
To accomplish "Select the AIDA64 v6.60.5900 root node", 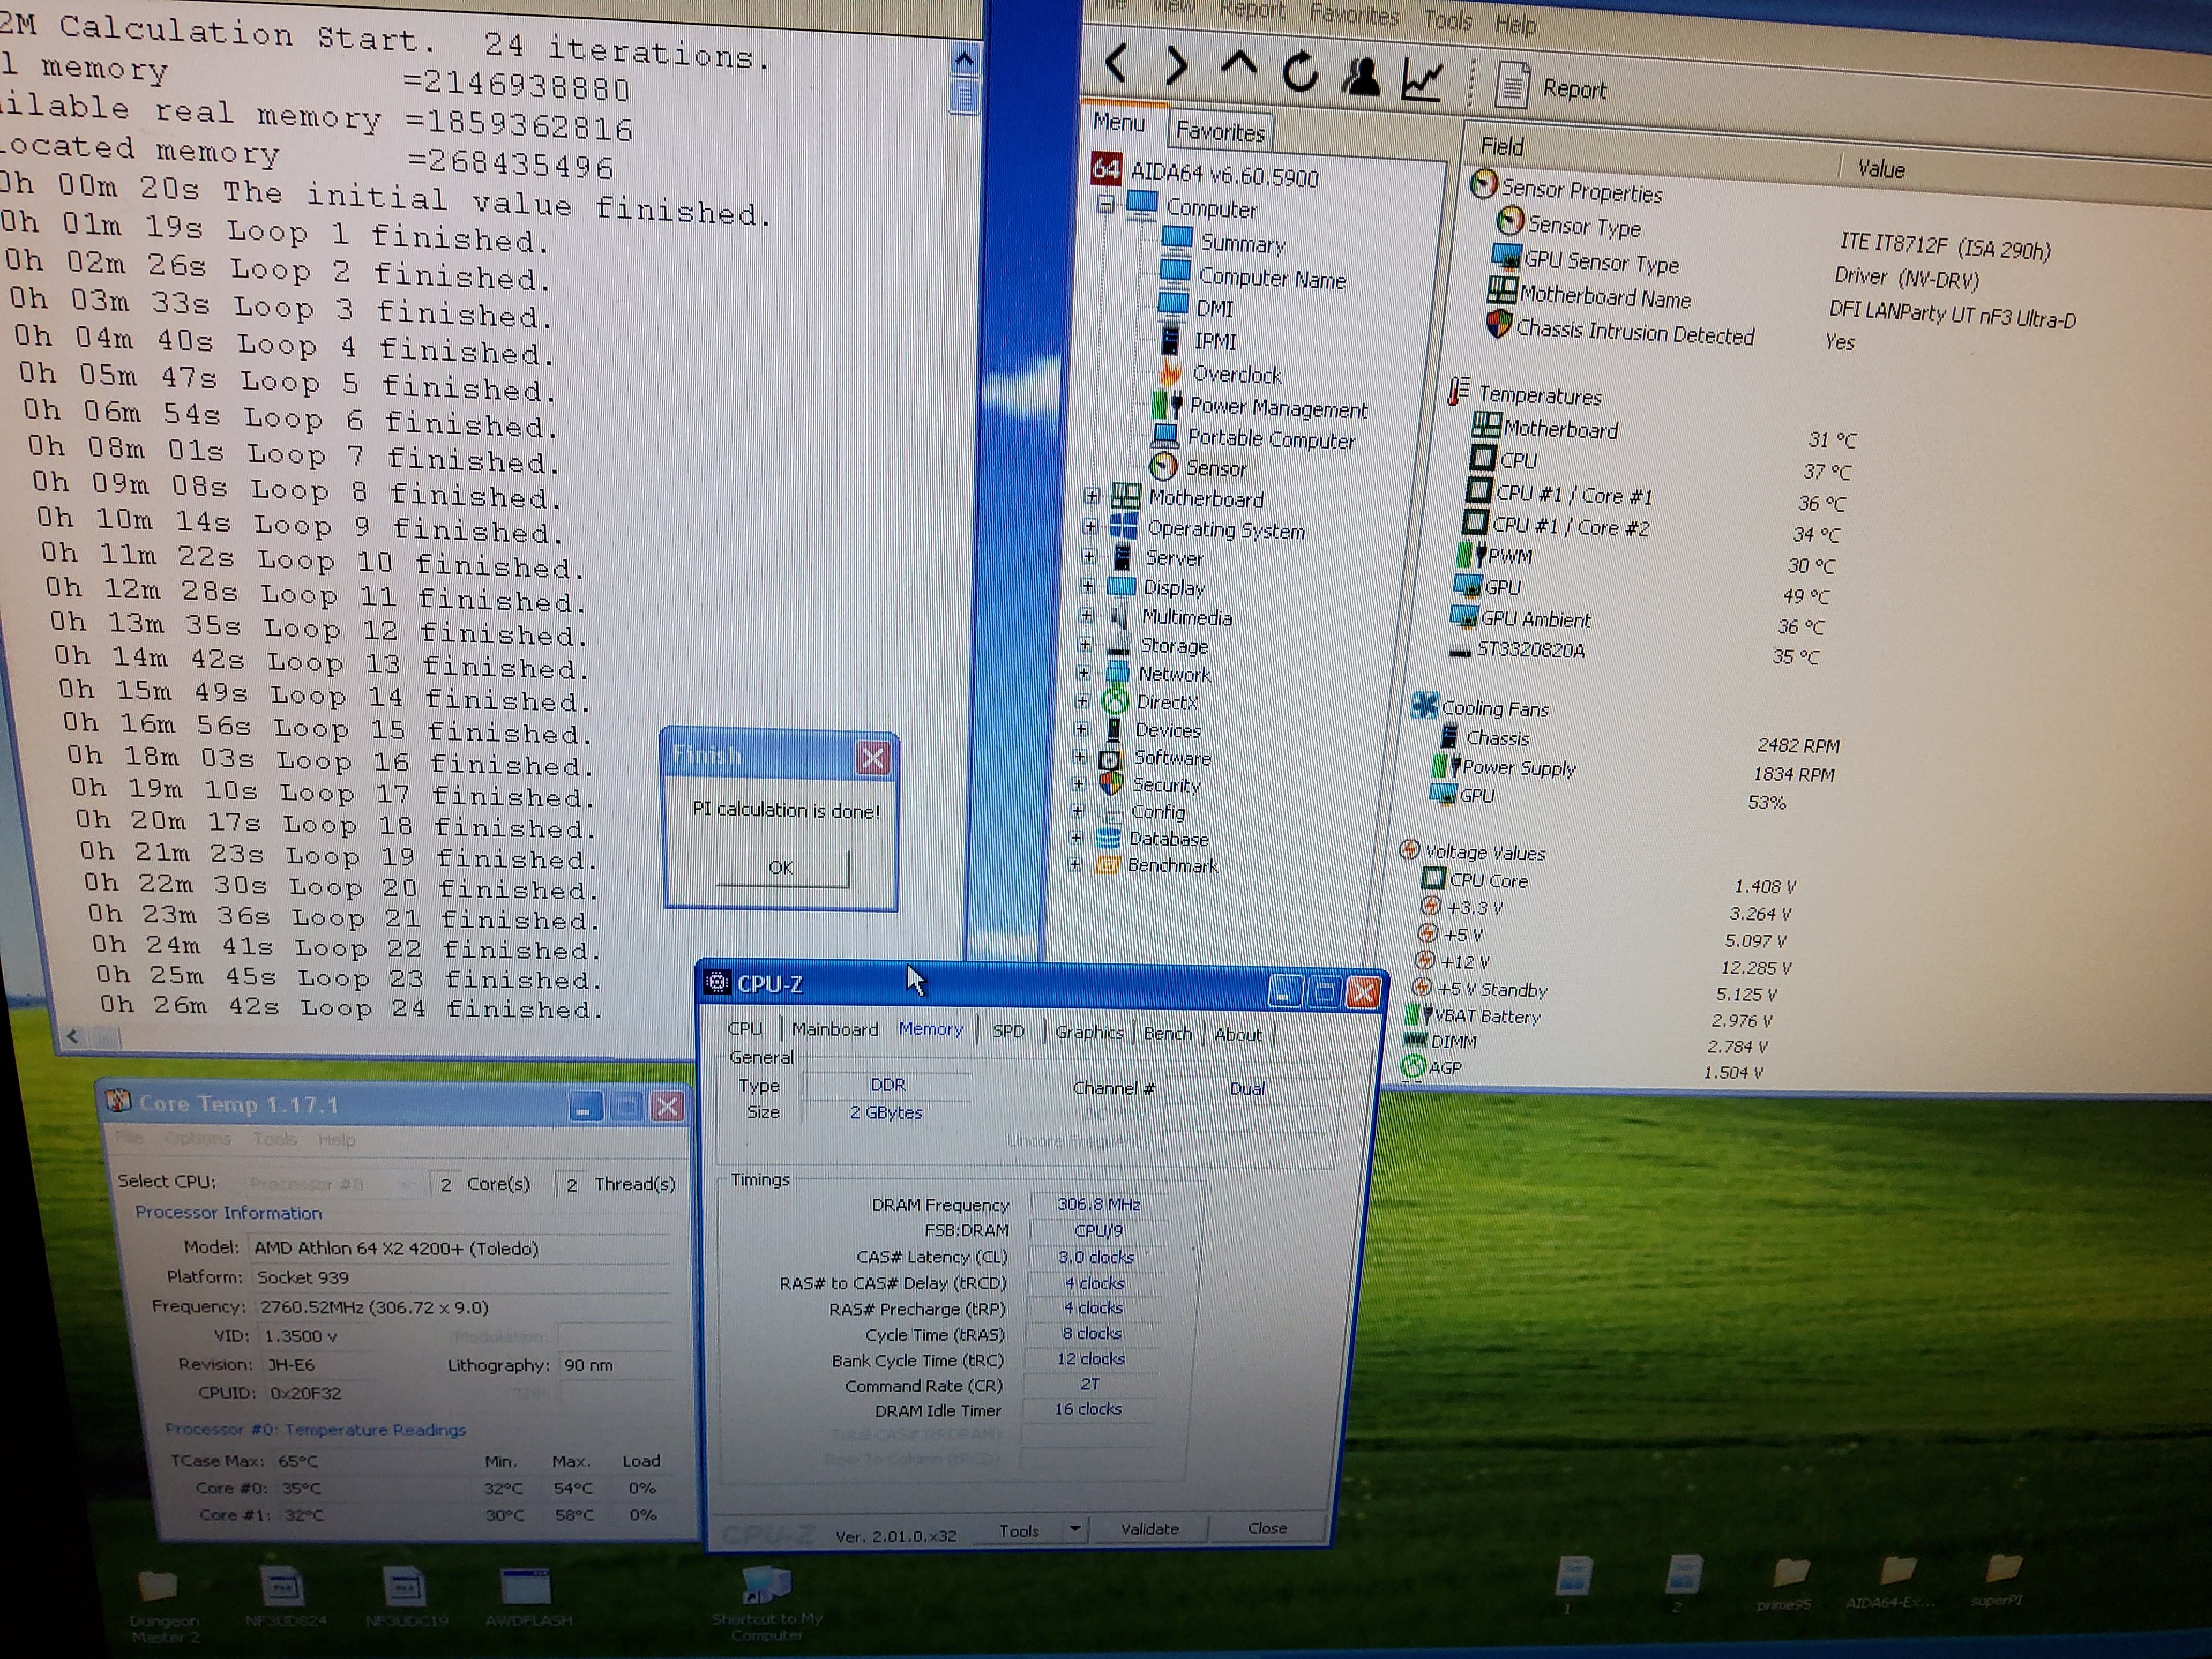I will pyautogui.click(x=1206, y=173).
